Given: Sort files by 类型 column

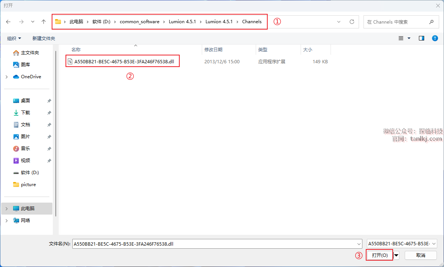Looking at the screenshot, I should pos(262,49).
